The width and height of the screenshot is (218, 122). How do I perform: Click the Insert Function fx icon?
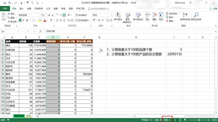point(40,32)
